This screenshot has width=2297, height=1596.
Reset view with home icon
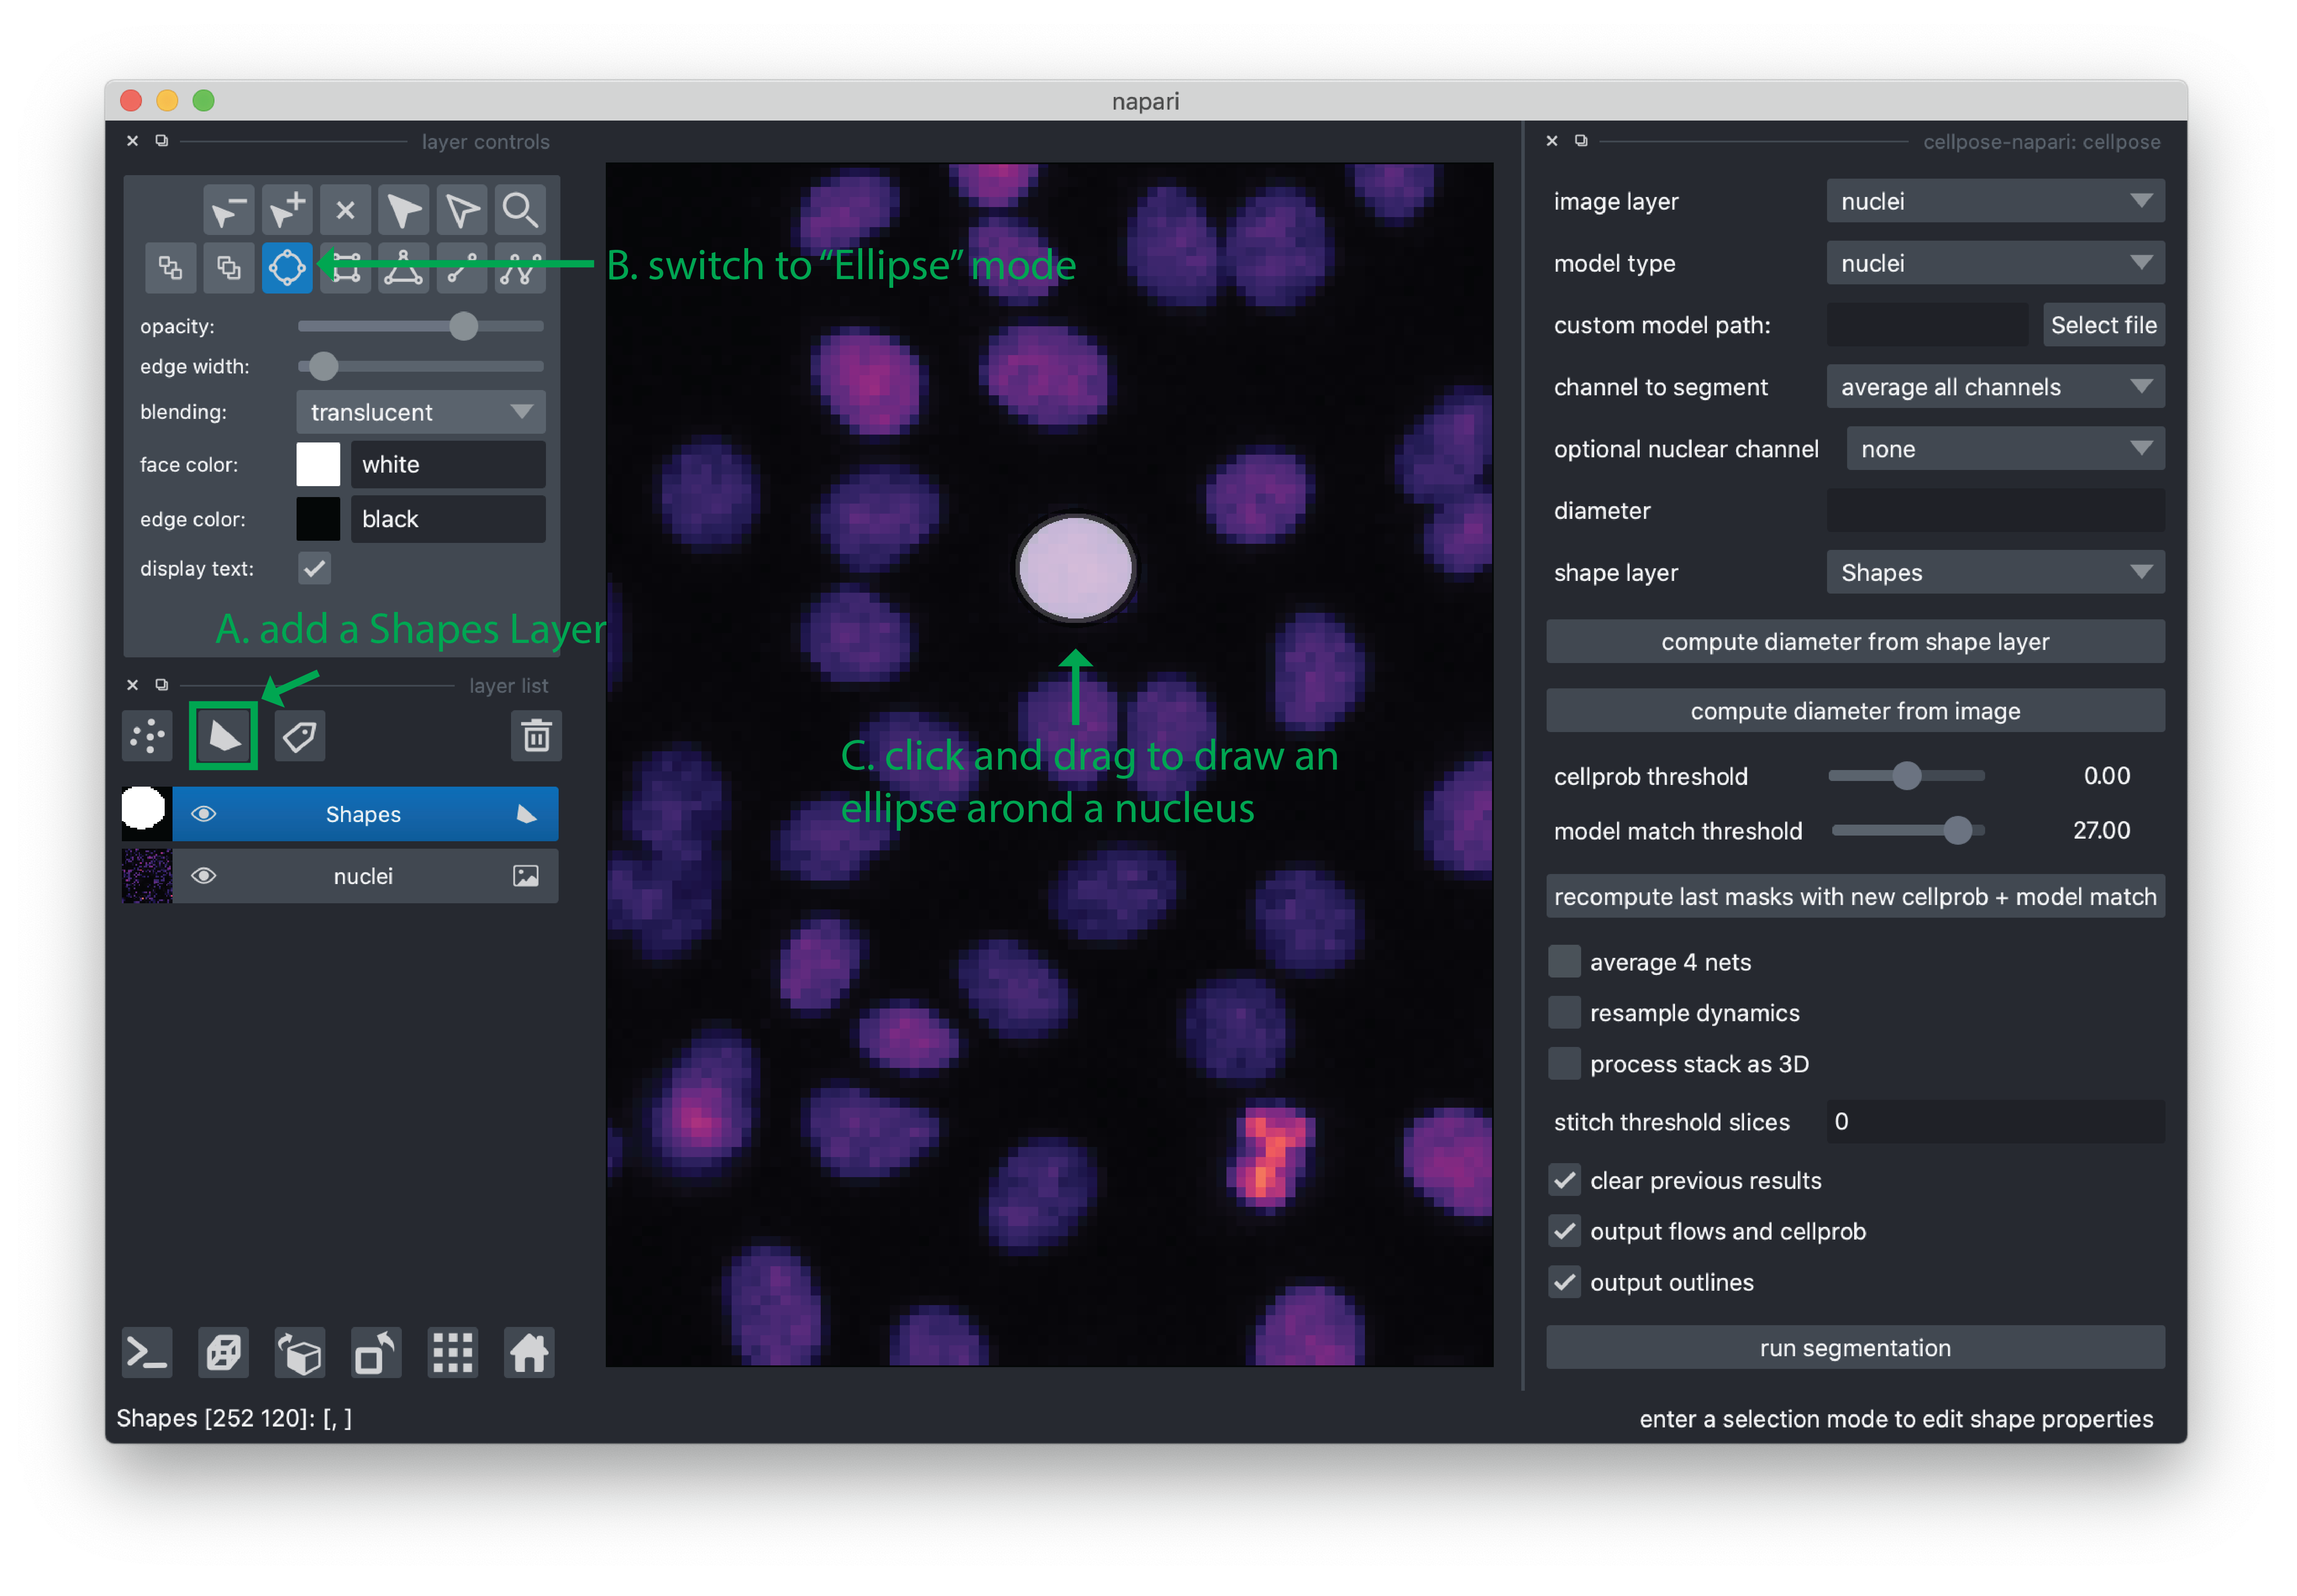(x=529, y=1354)
